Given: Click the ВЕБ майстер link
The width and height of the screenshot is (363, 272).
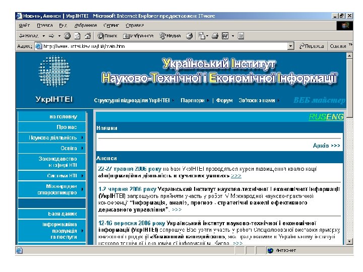Looking at the screenshot, I should (x=319, y=100).
